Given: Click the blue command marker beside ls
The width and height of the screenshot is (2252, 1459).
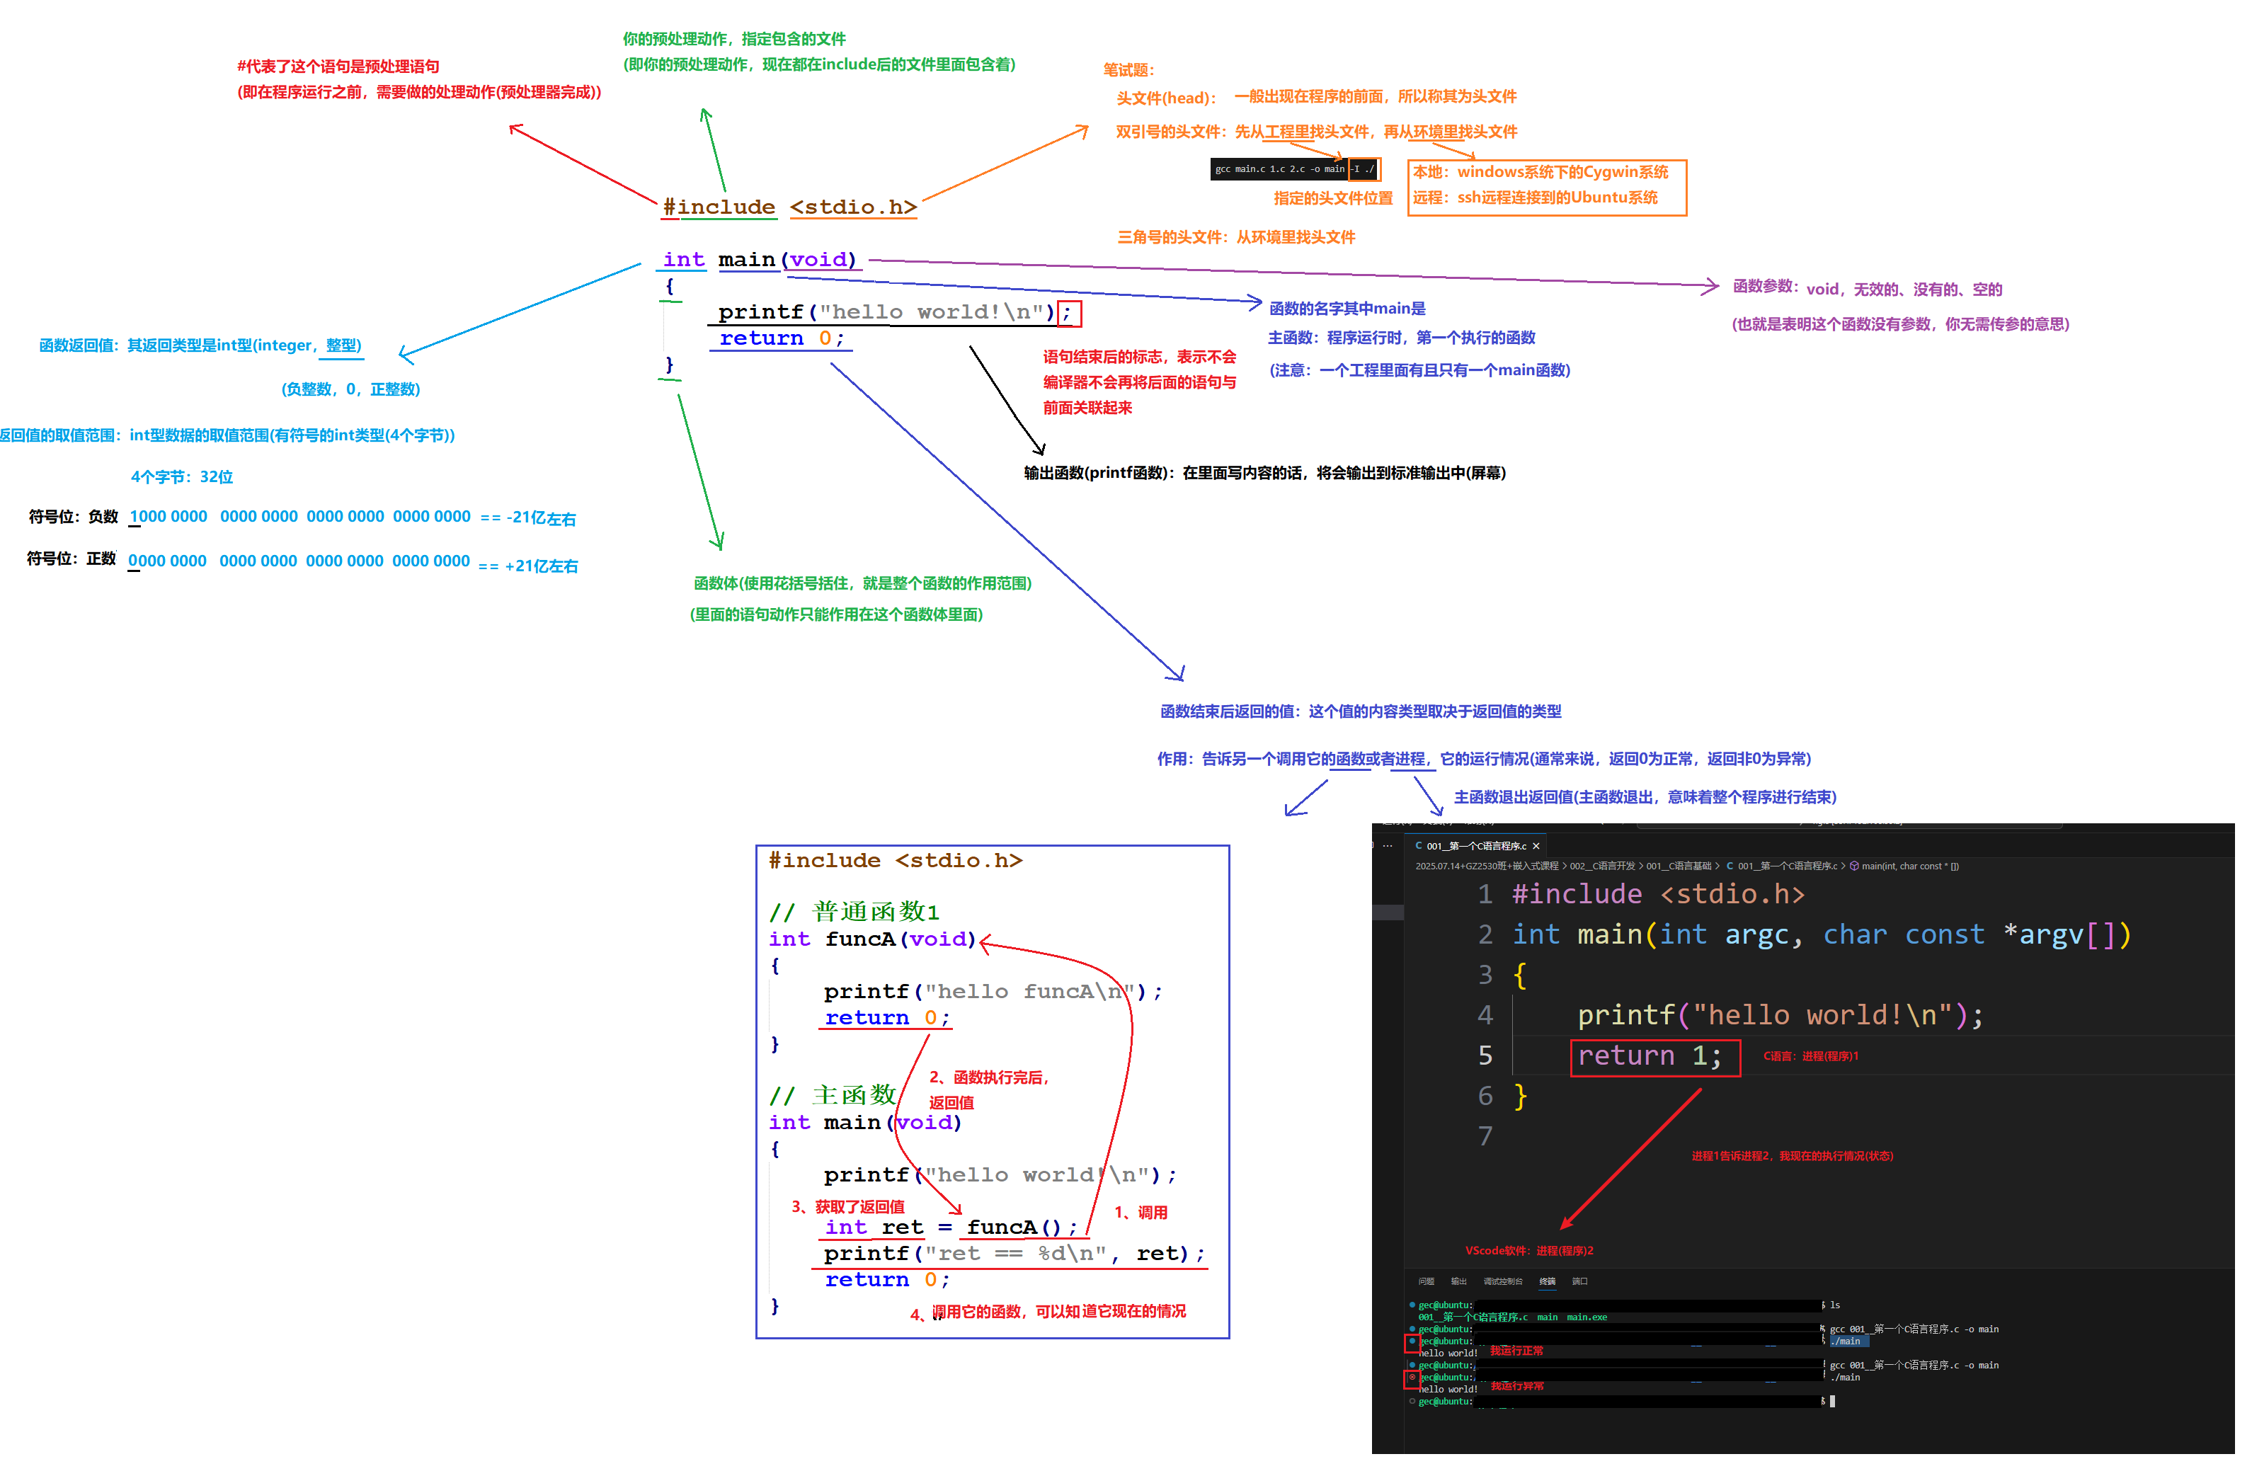Looking at the screenshot, I should point(1412,1305).
